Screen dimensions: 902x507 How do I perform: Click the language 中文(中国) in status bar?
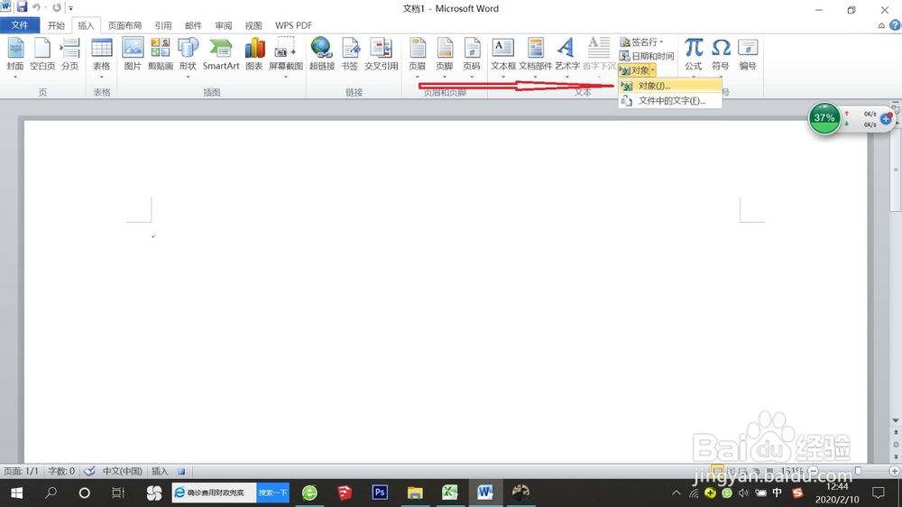(122, 471)
